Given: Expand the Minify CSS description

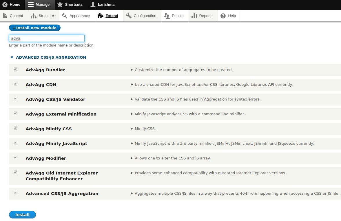Looking at the screenshot, I should [x=143, y=129].
